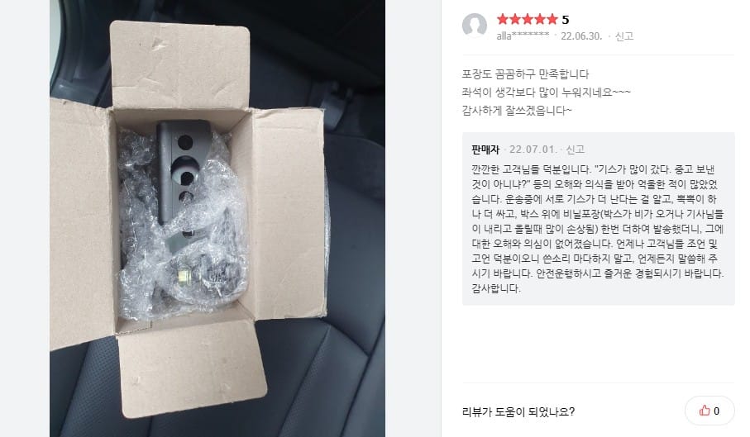Open the cardboard box review photo
The width and height of the screenshot is (750, 437).
217,218
